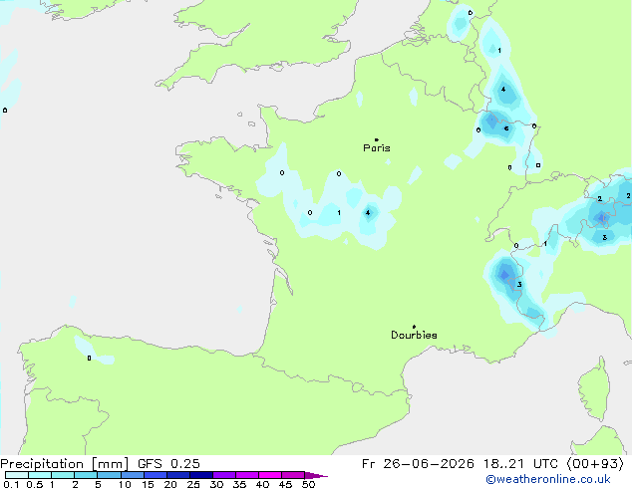
Task: Click the Dourbies town label
Action: coord(414,335)
